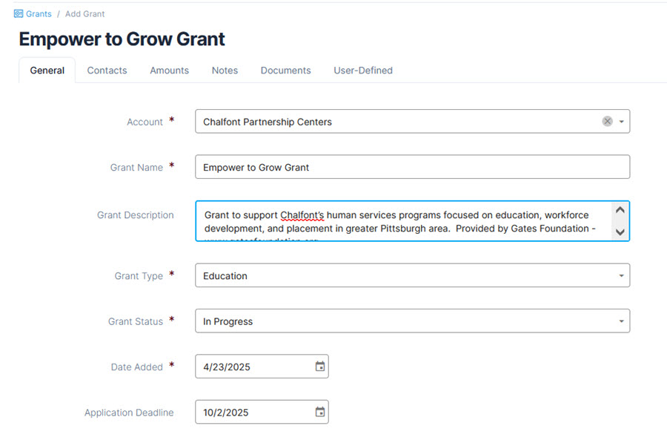Screen dimensions: 667x446
Task: Open the Grant Type dropdown
Action: [412, 275]
